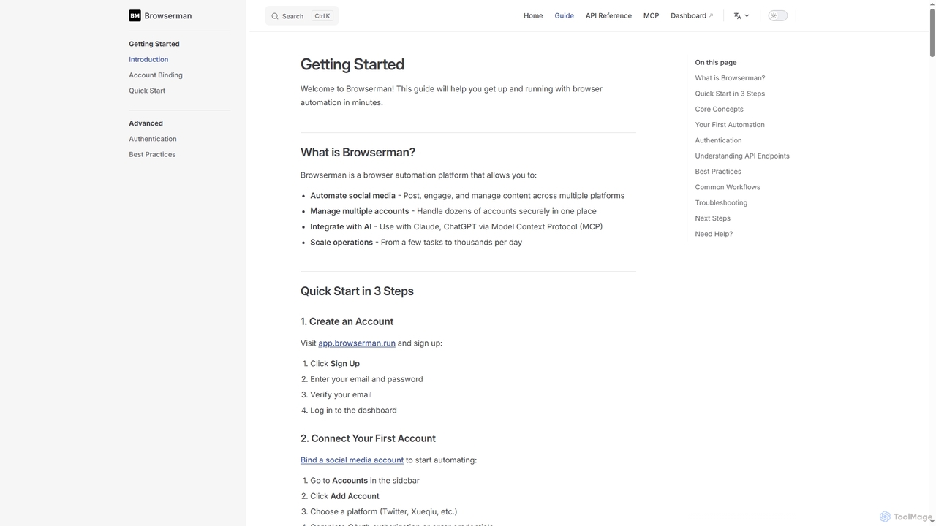Follow the Bind a social media account link
The image size is (936, 526).
pyautogui.click(x=352, y=460)
